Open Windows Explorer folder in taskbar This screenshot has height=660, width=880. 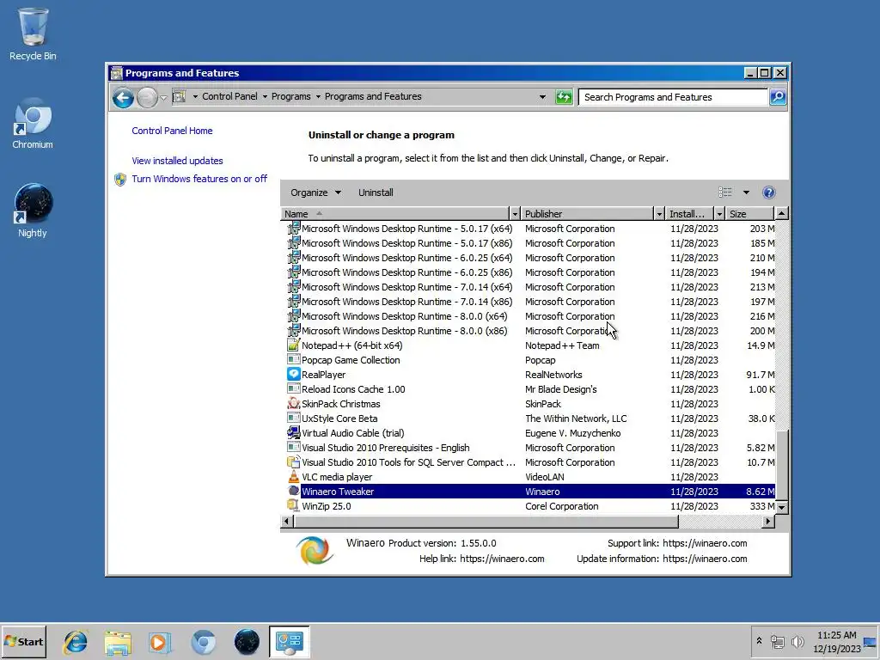117,641
